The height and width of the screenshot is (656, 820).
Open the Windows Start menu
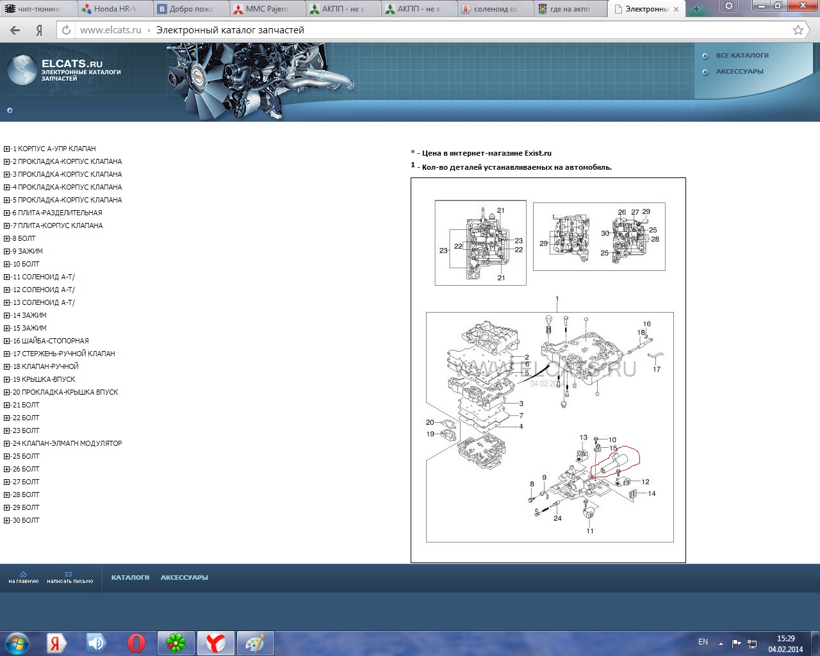pyautogui.click(x=17, y=643)
